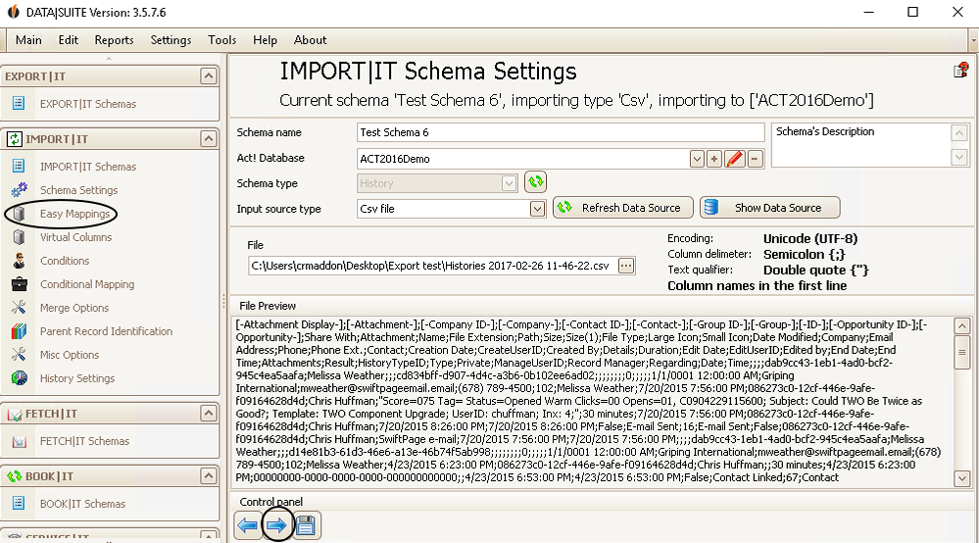The height and width of the screenshot is (543, 979).
Task: Go to next step with right arrow
Action: [x=276, y=525]
